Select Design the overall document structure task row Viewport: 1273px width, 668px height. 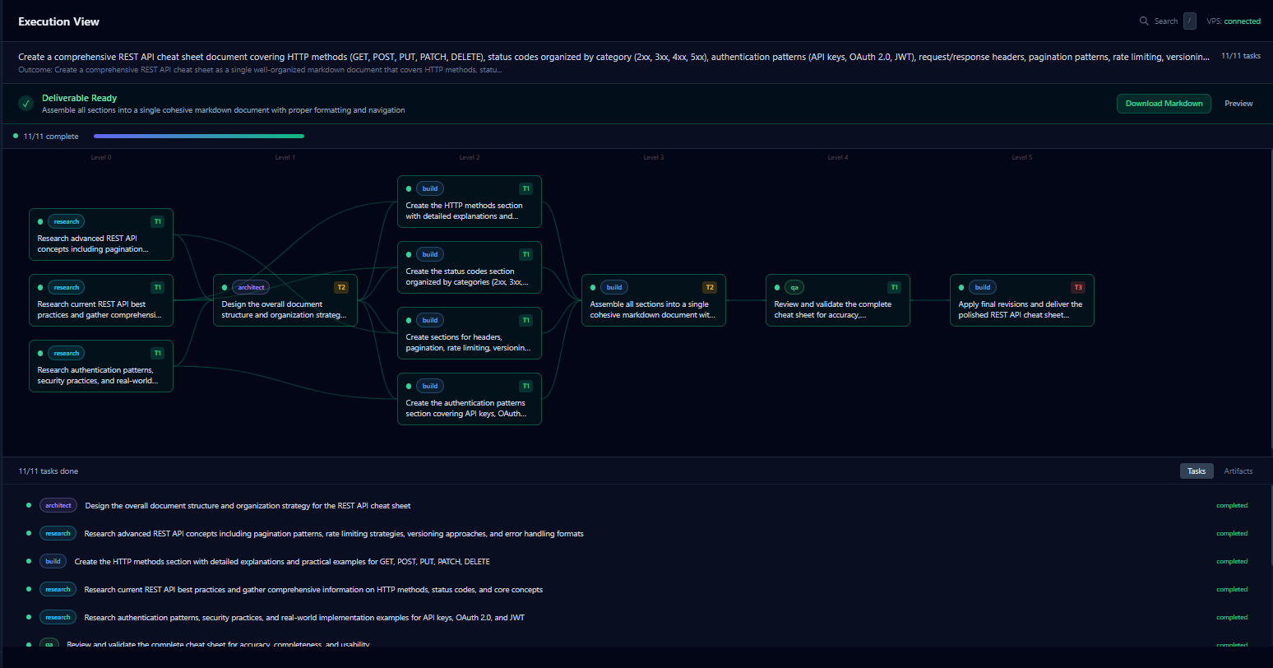636,506
